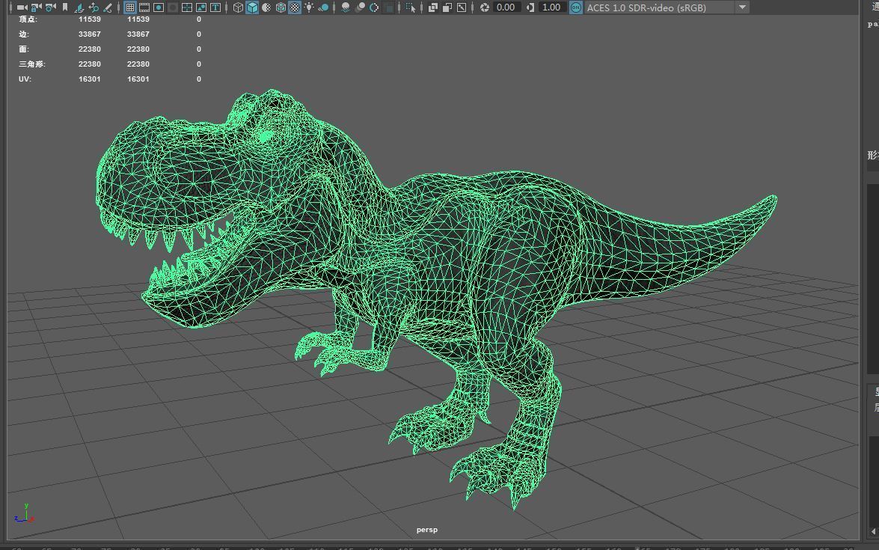Click the Isolate Select icon

411,7
